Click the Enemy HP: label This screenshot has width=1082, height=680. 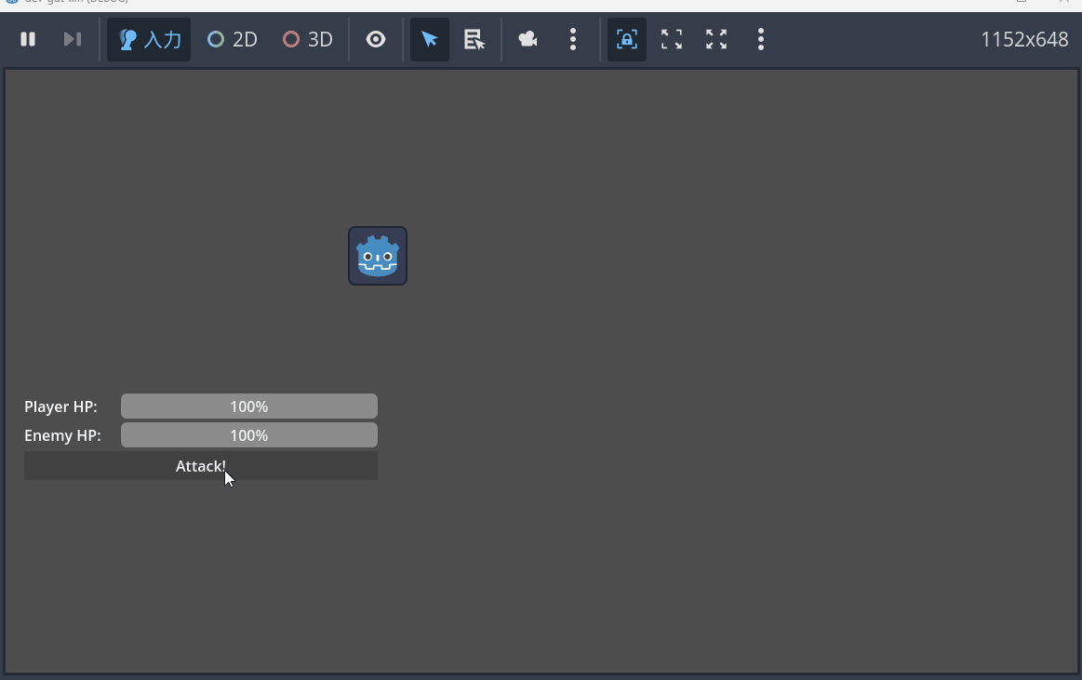62,436
